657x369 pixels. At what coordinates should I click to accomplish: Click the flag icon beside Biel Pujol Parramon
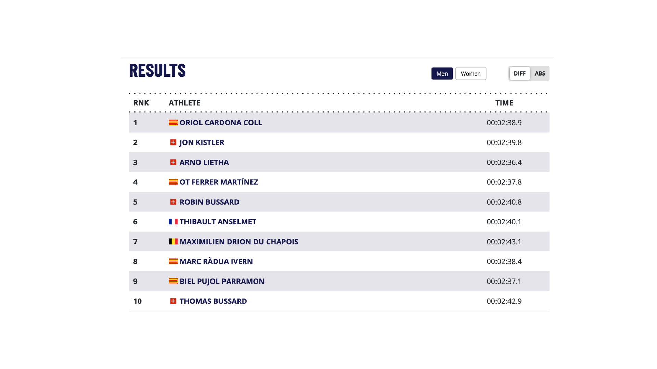pyautogui.click(x=173, y=281)
